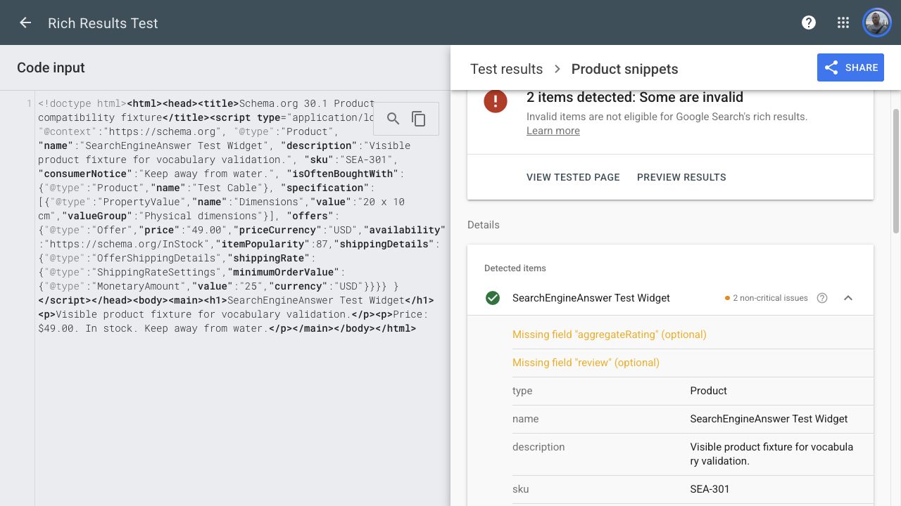Collapse the SearchEngineAnswer Test Widget item
This screenshot has width=901, height=506.
pyautogui.click(x=848, y=298)
